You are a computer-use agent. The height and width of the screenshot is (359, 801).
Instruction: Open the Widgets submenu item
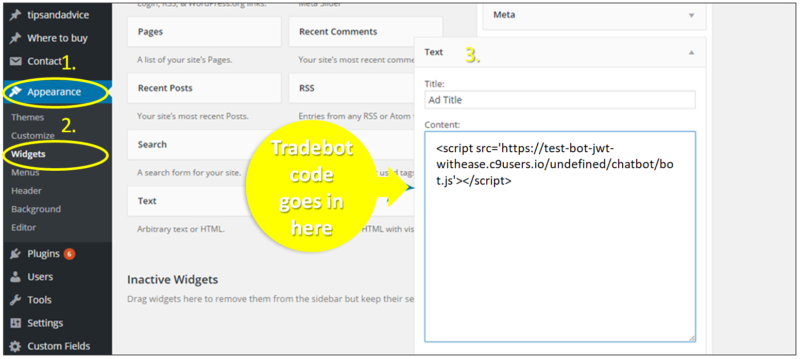click(x=28, y=154)
